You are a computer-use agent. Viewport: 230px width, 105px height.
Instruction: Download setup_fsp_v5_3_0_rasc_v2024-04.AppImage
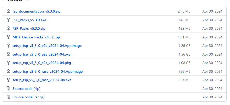[x=48, y=71]
